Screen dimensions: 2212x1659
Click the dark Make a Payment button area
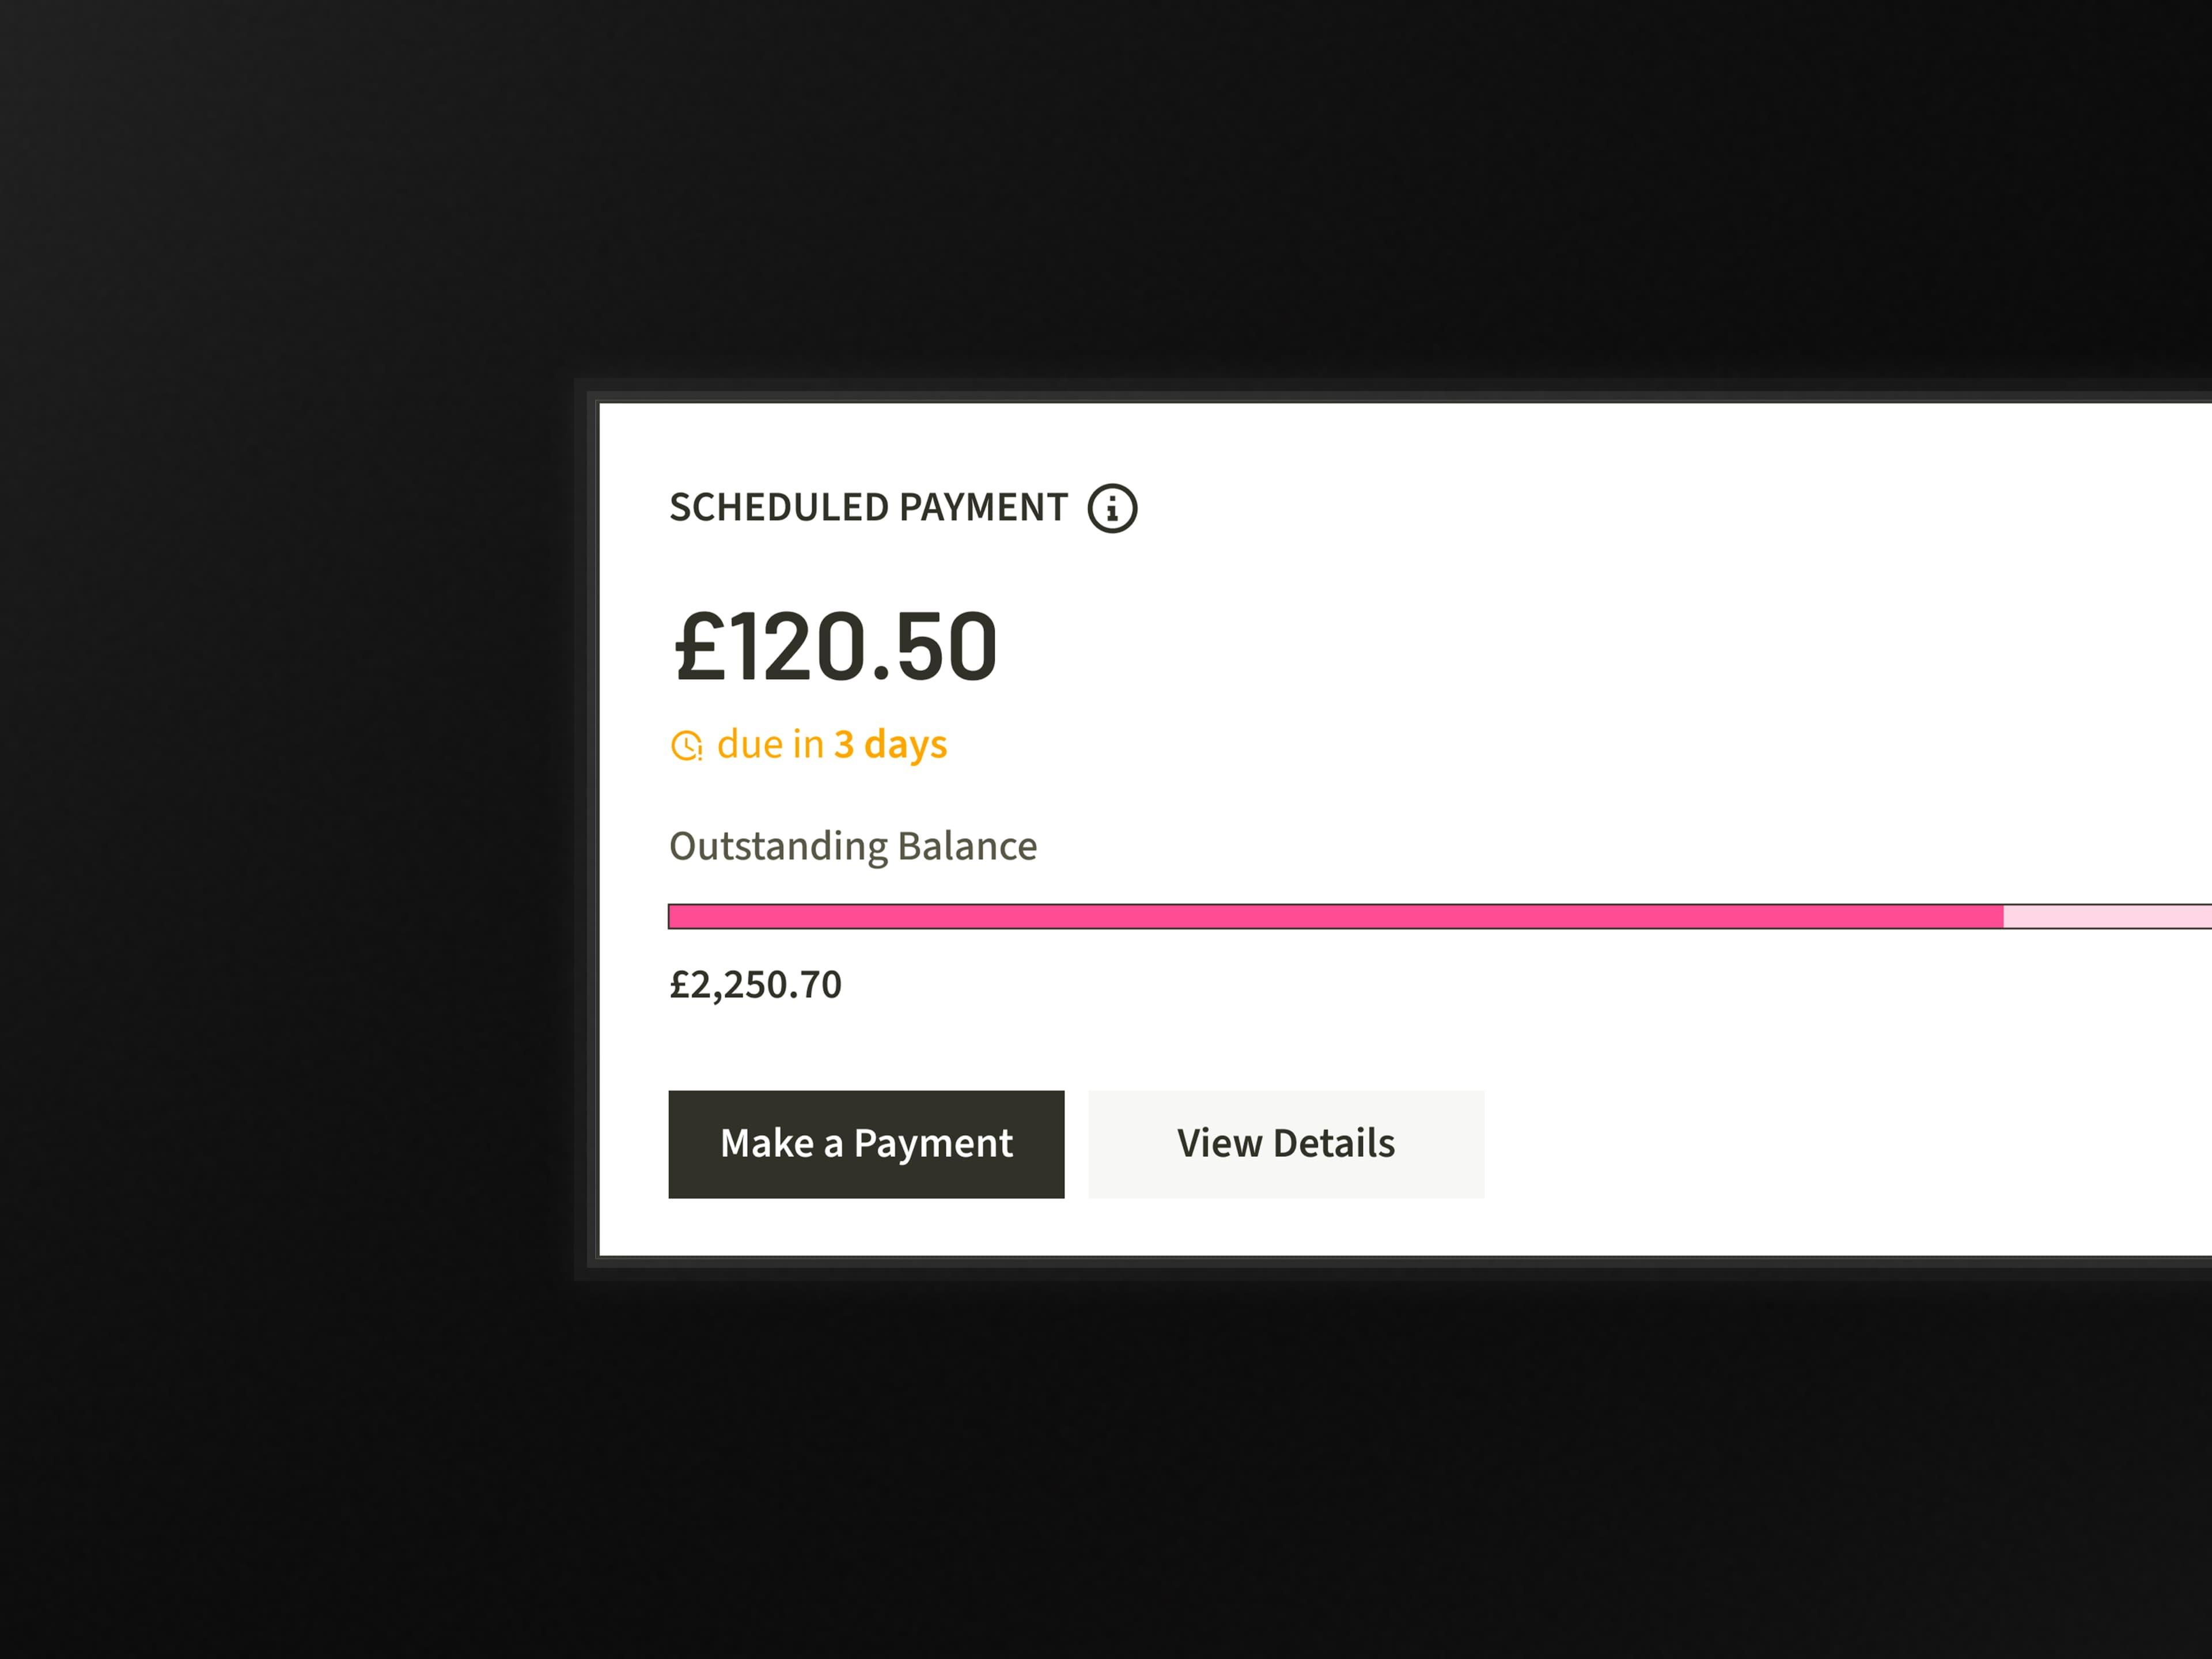click(866, 1143)
